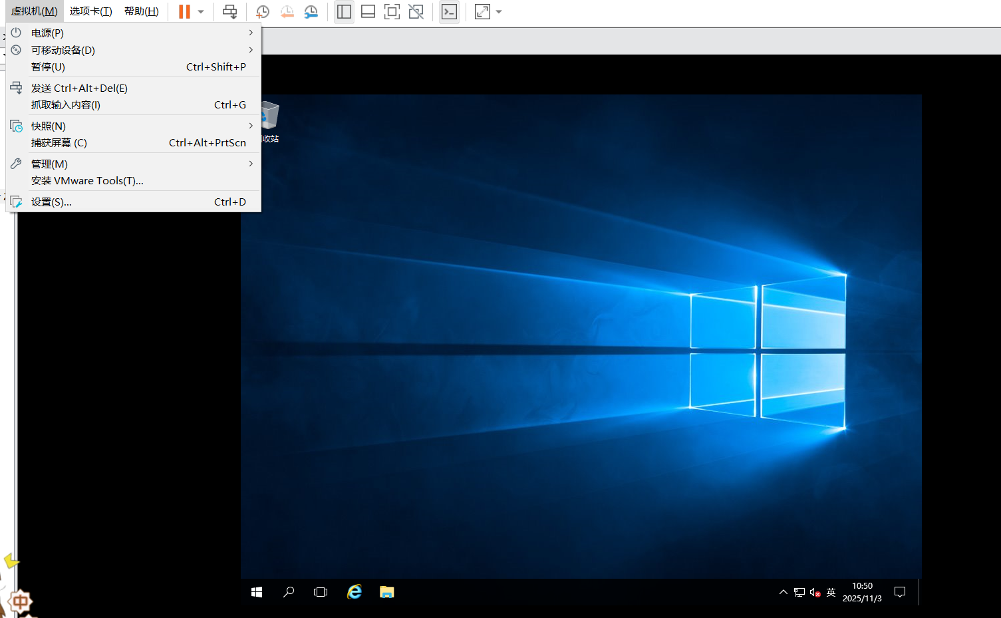Viewport: 1001px width, 618px height.
Task: Click the 中 input method badge at bottom-left
Action: [x=20, y=603]
